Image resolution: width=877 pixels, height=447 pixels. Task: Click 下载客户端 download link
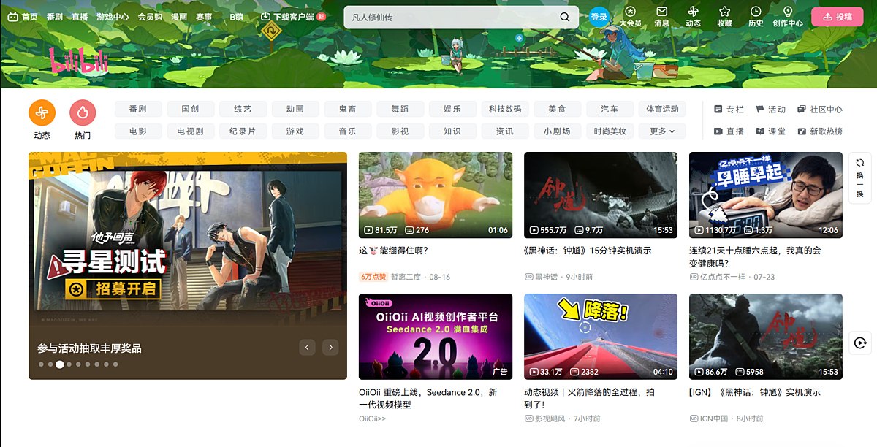[x=293, y=16]
